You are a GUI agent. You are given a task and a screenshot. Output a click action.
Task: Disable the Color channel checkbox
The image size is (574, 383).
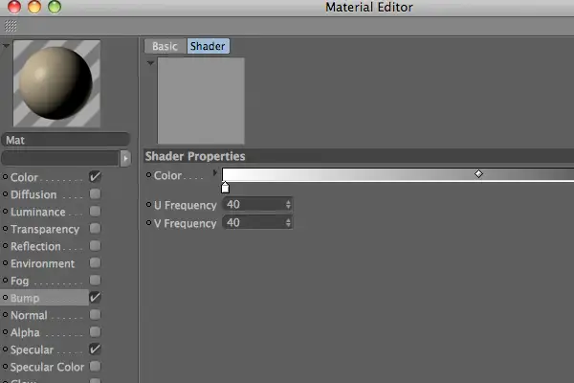click(95, 176)
